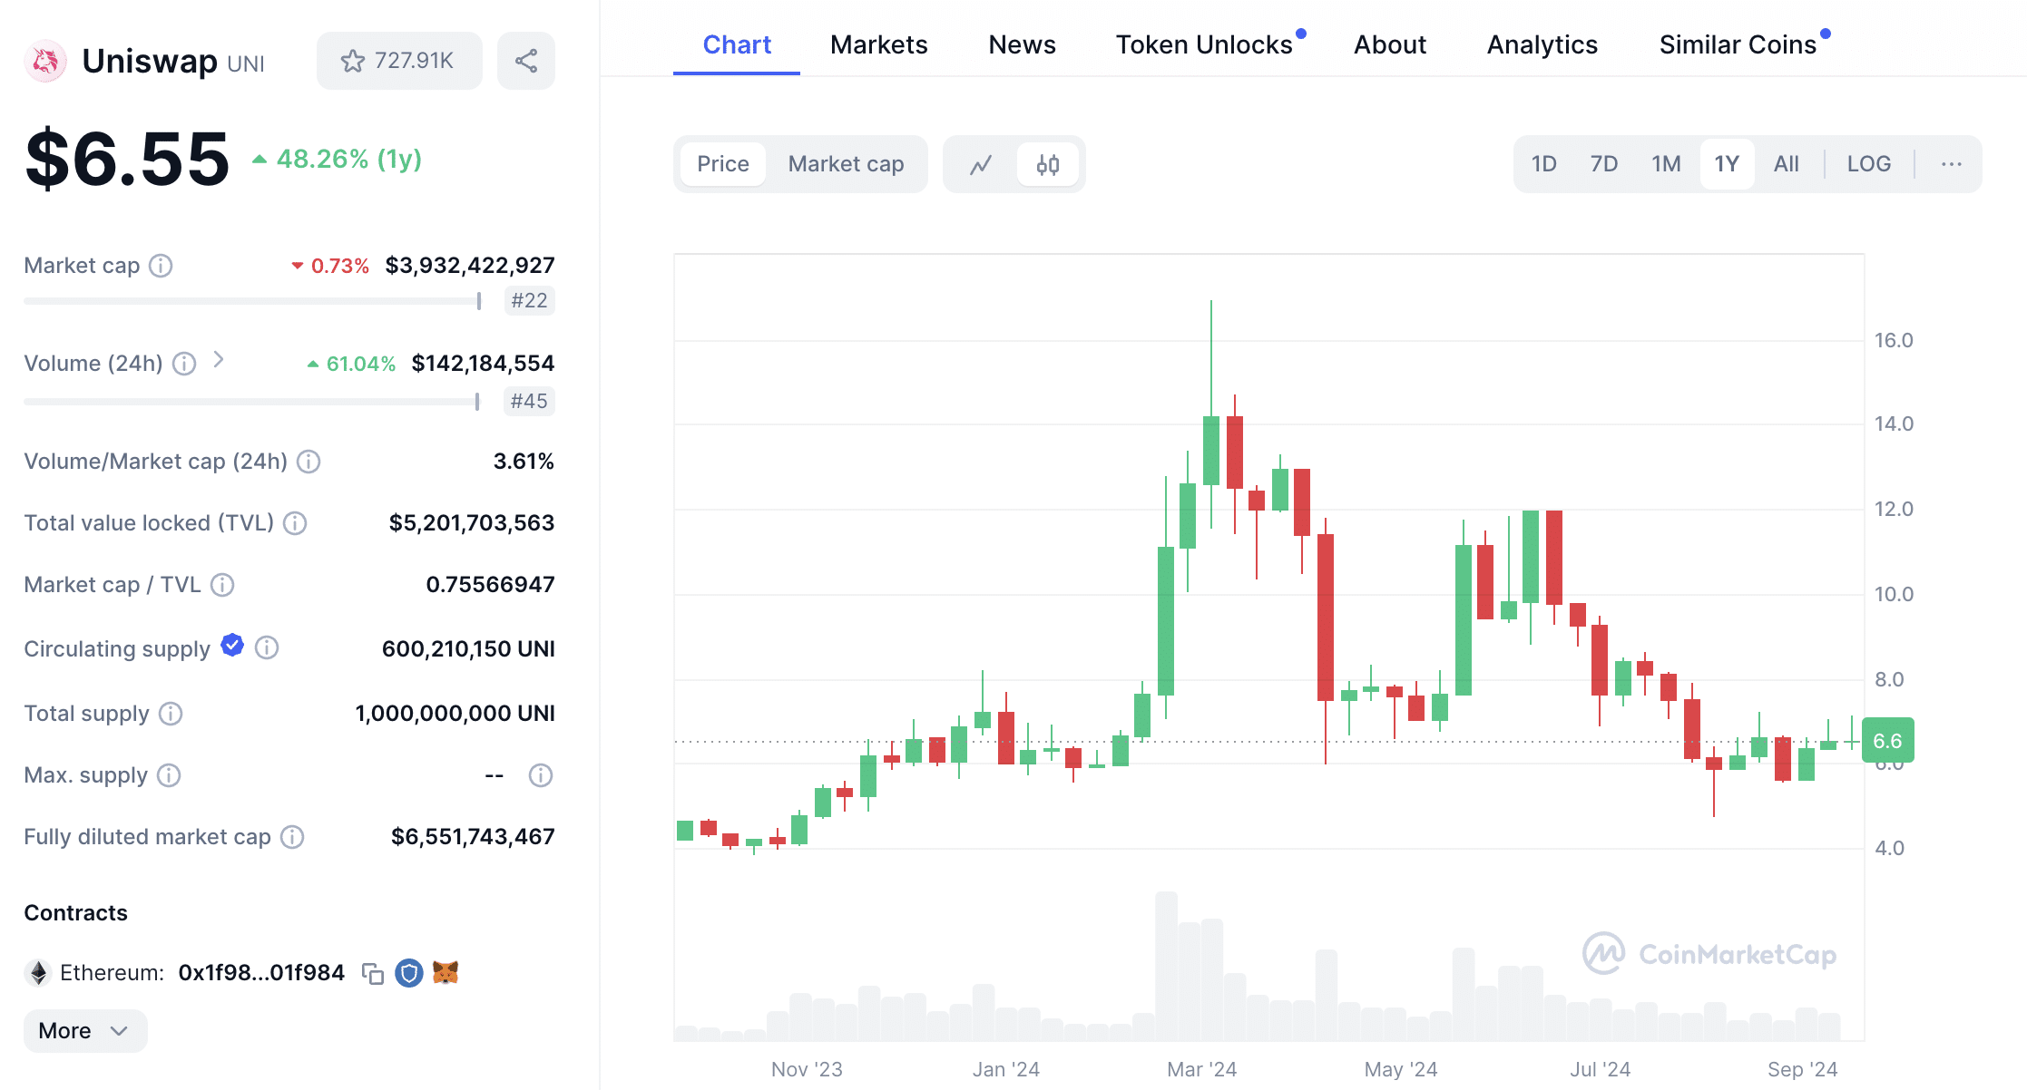
Task: Open Total supply info icon
Action: (x=171, y=714)
